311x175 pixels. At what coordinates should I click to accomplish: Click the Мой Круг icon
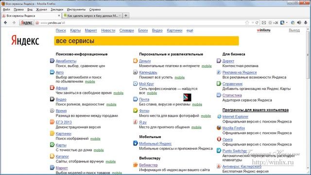(x=136, y=84)
